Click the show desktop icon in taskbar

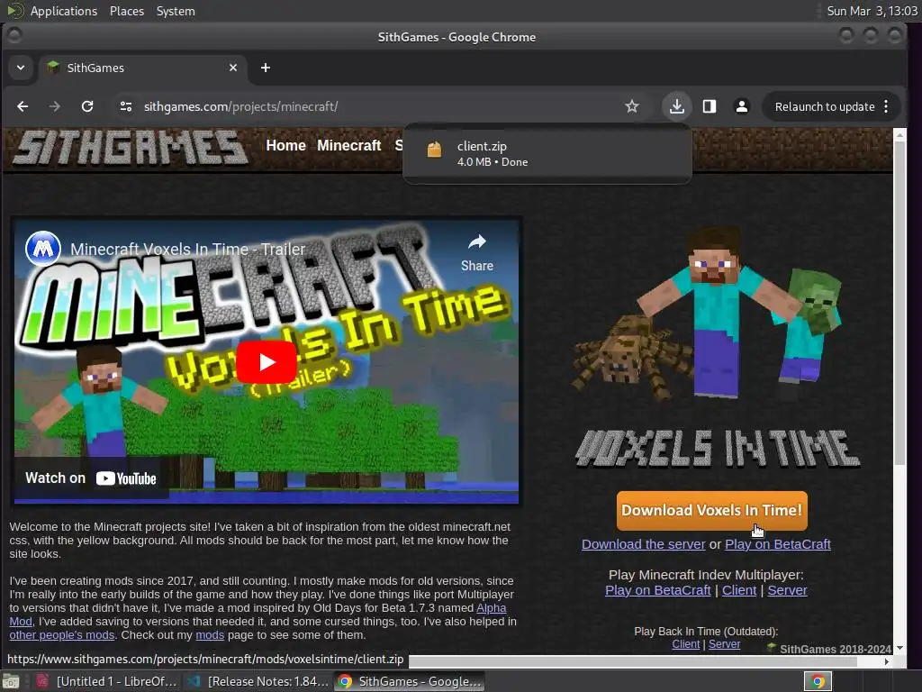[x=11, y=681]
